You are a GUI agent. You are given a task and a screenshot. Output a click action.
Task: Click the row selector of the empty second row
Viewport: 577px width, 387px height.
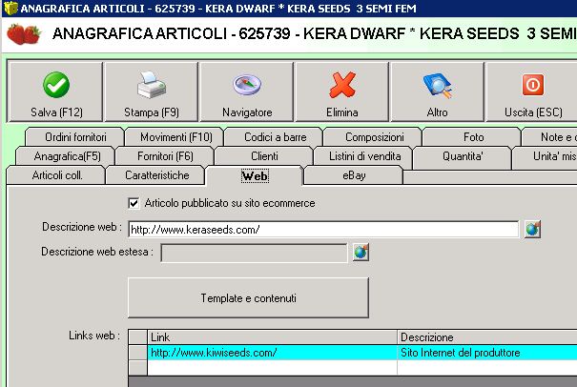tap(138, 368)
